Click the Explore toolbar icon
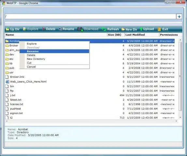Image resolution: width=187 pixels, height=156 pixels. [x=24, y=29]
